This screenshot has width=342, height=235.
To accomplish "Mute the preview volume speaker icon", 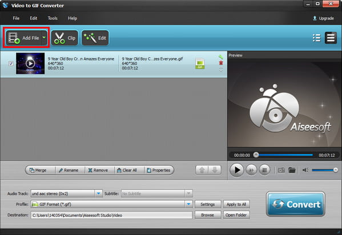I will click(305, 170).
